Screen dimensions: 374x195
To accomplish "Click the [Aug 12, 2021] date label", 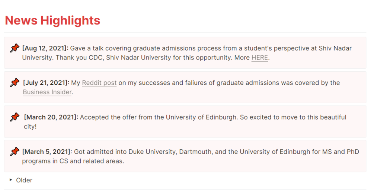I will click(x=45, y=48).
